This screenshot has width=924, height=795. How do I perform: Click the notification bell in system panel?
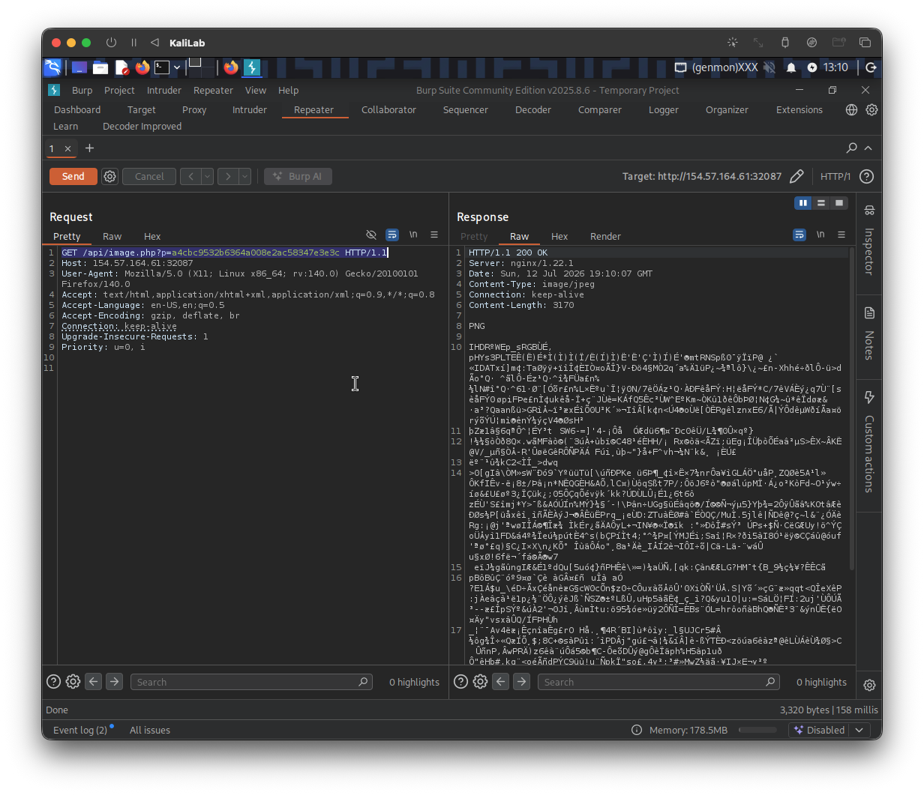click(x=791, y=67)
